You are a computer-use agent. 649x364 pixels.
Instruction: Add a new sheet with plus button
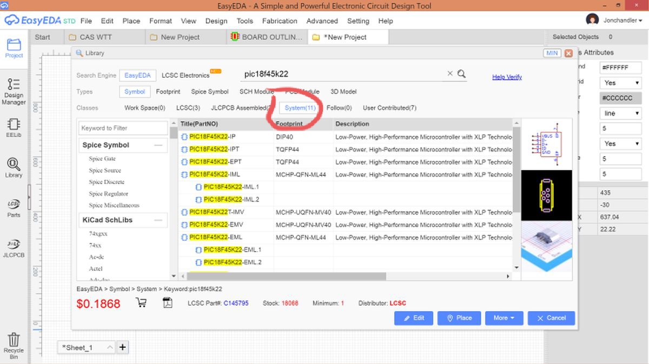[123, 347]
